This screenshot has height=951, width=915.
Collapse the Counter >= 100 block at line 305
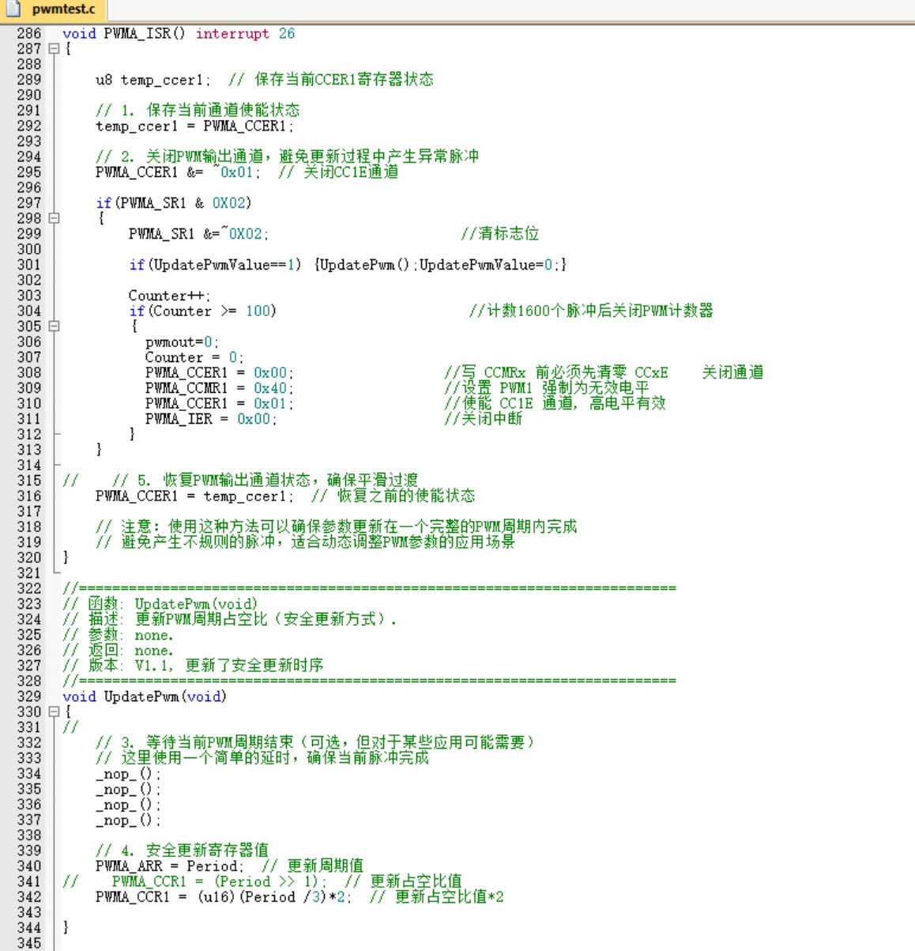(54, 326)
